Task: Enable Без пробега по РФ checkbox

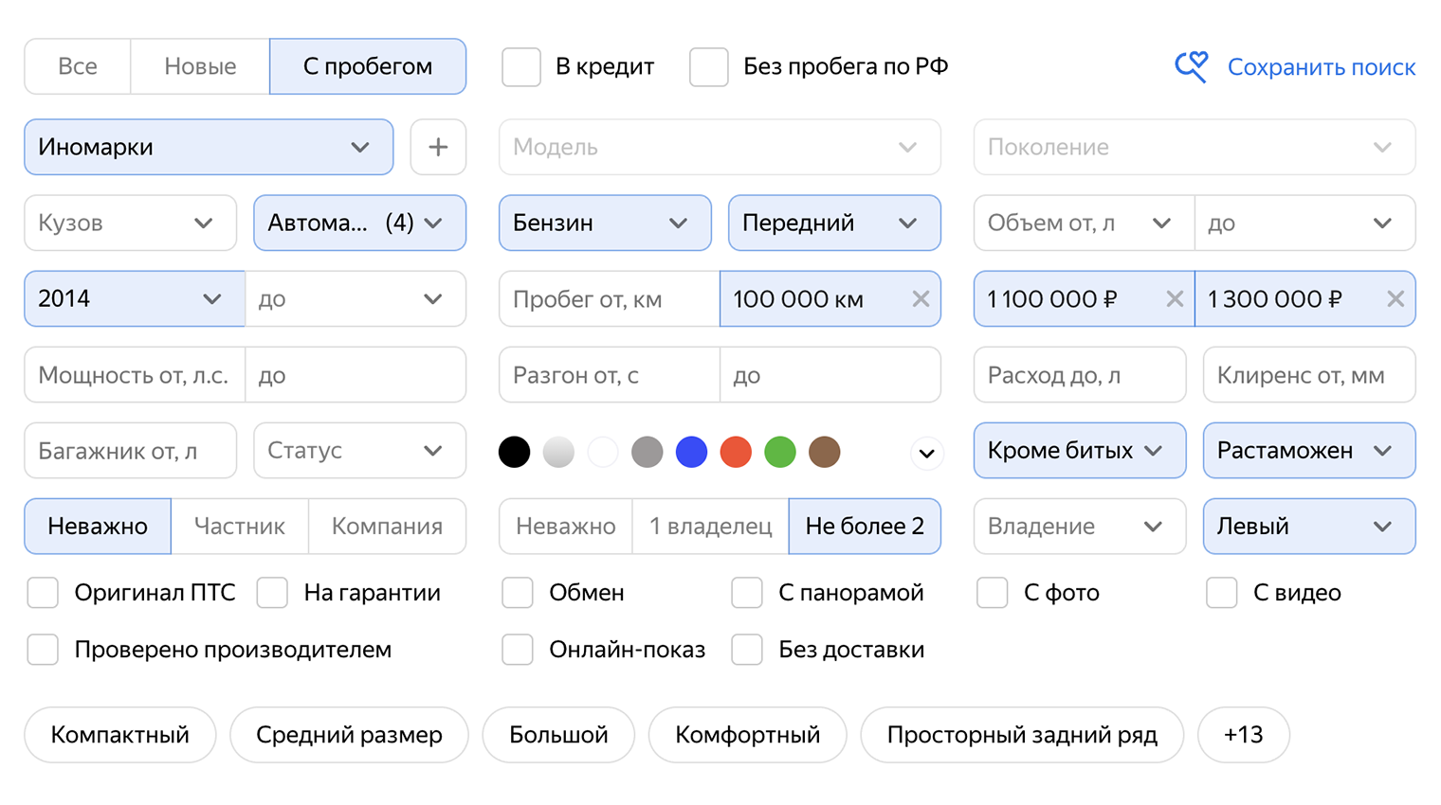Action: [709, 67]
